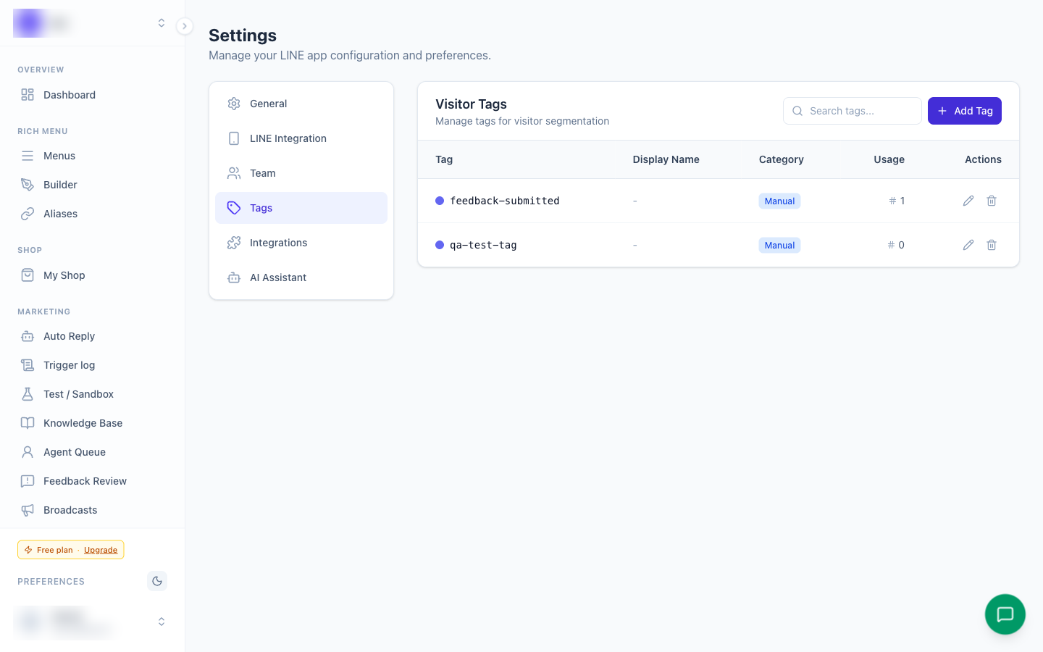Click the Display Name column header
The width and height of the screenshot is (1043, 652).
click(x=666, y=159)
